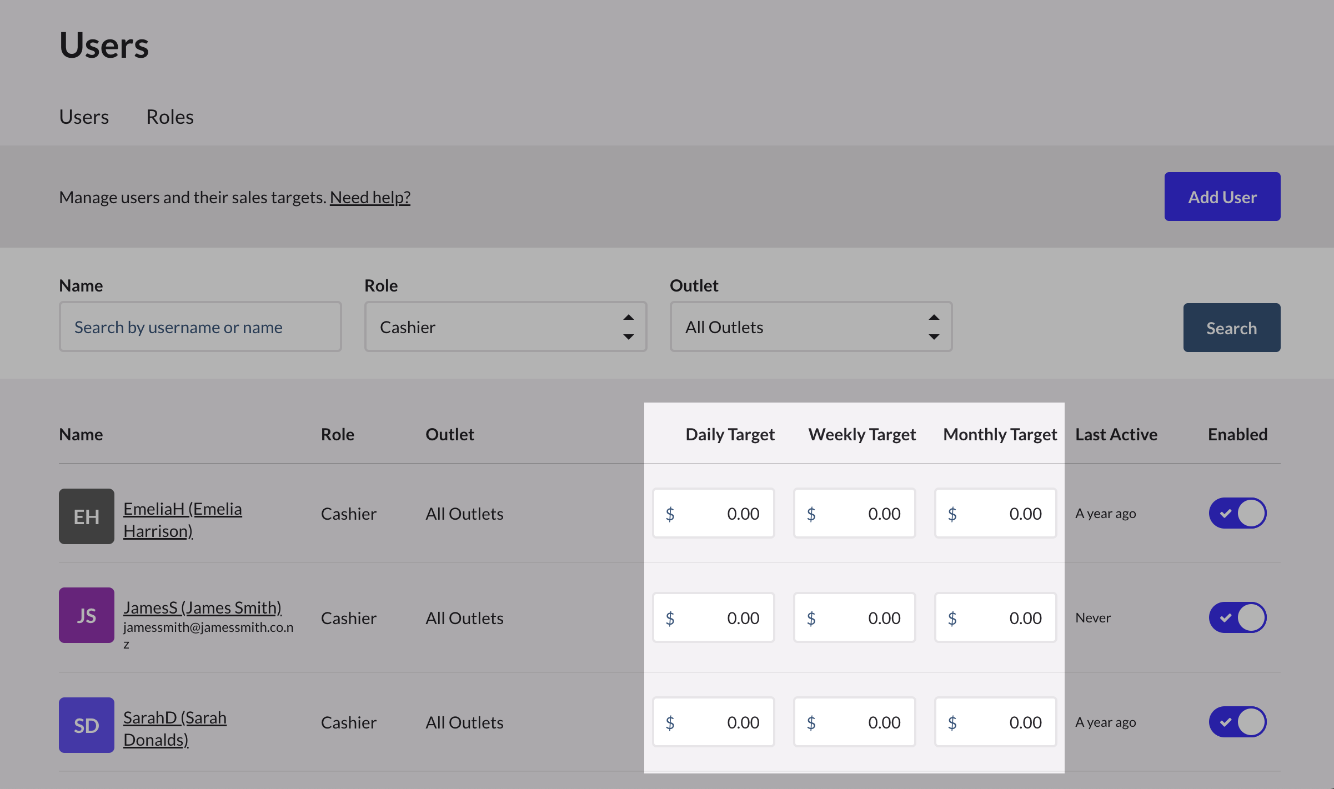
Task: Click the Add User button
Action: pyautogui.click(x=1222, y=196)
